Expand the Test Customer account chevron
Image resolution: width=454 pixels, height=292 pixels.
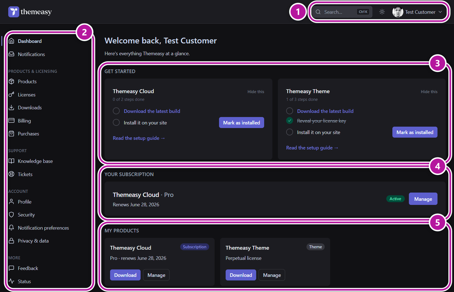pyautogui.click(x=440, y=12)
